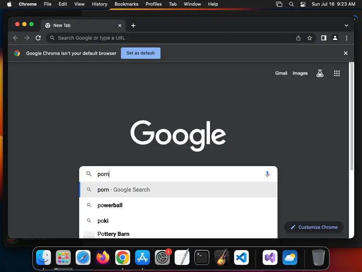Launch Visual Studio Code from the Dock
This screenshot has height=272, width=362.
coord(241,257)
